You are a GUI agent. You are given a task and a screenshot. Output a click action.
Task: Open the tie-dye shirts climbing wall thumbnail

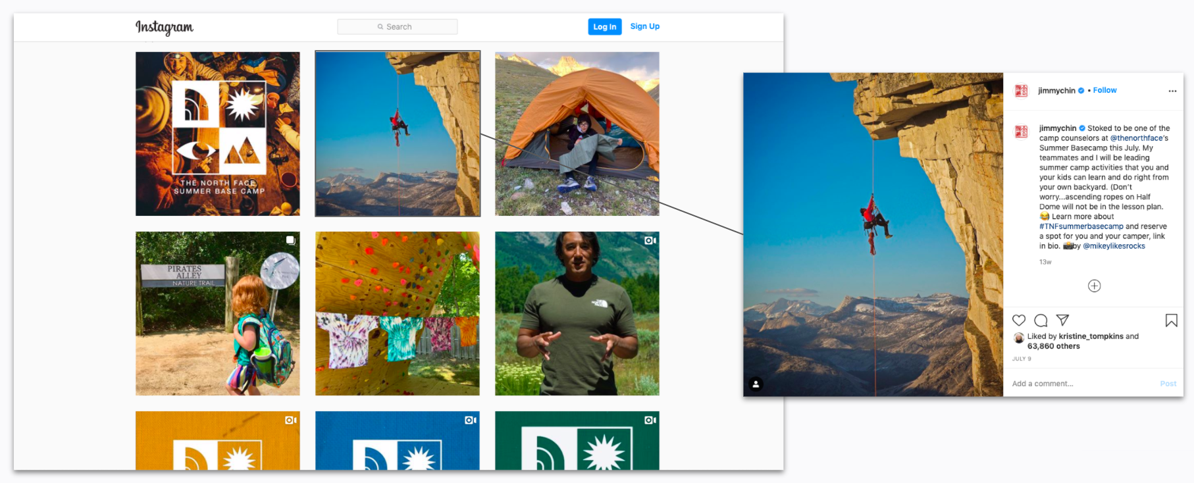coord(398,313)
